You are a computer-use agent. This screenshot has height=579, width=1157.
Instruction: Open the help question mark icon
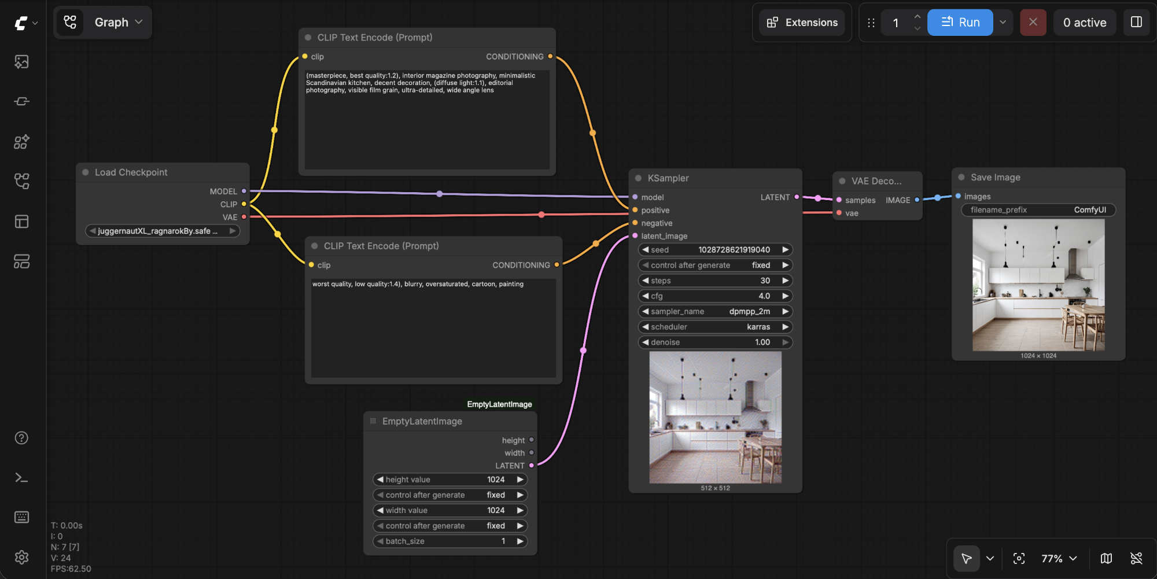pyautogui.click(x=21, y=438)
